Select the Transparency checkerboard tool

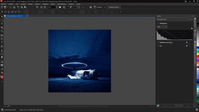tap(2, 65)
